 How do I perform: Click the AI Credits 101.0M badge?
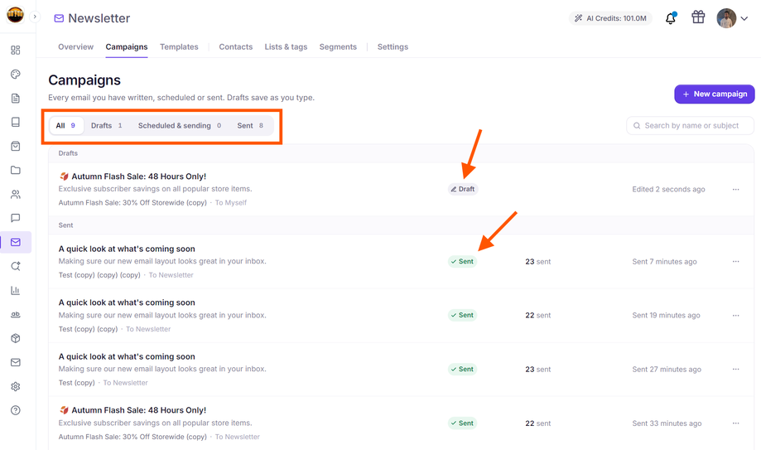pos(610,18)
